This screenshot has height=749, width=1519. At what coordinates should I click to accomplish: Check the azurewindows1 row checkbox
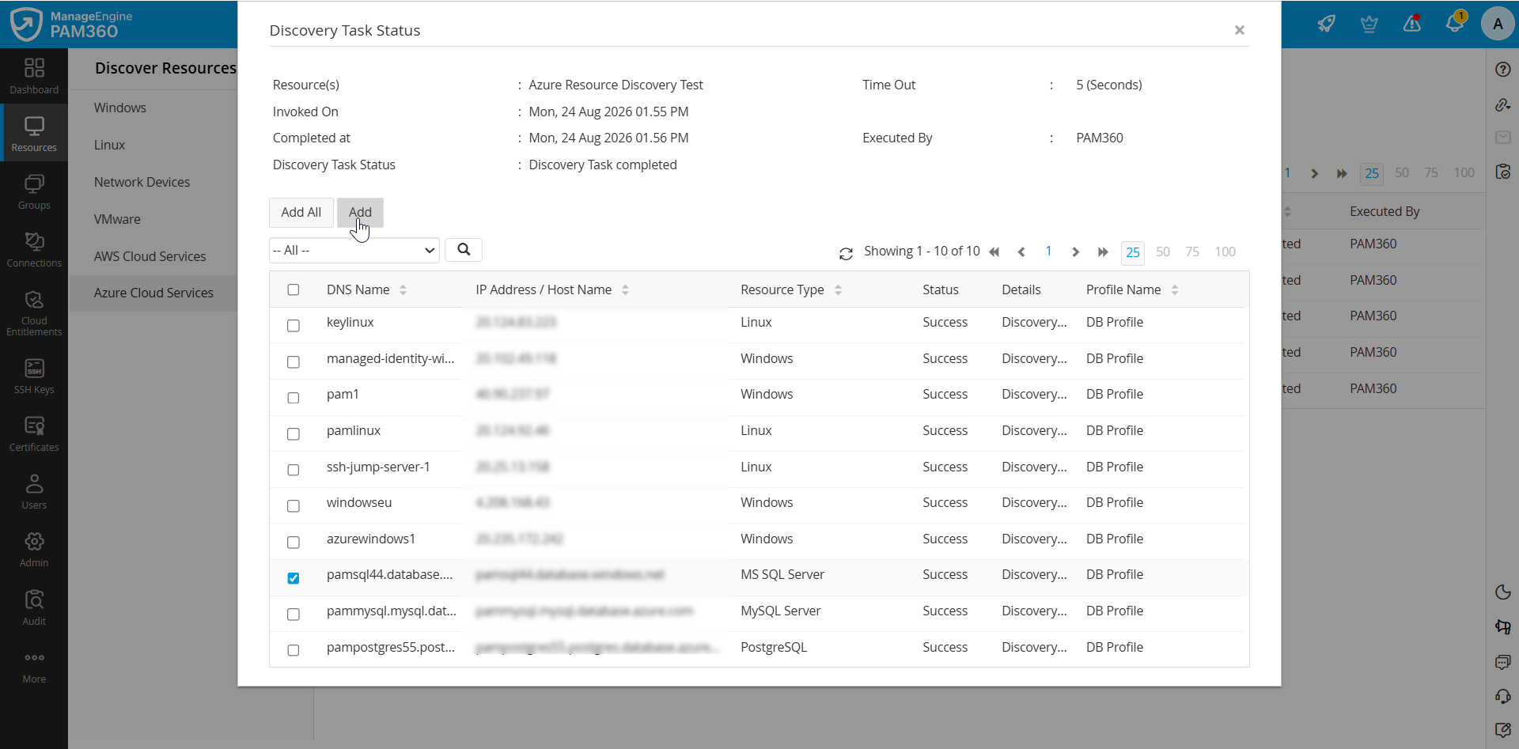click(294, 543)
